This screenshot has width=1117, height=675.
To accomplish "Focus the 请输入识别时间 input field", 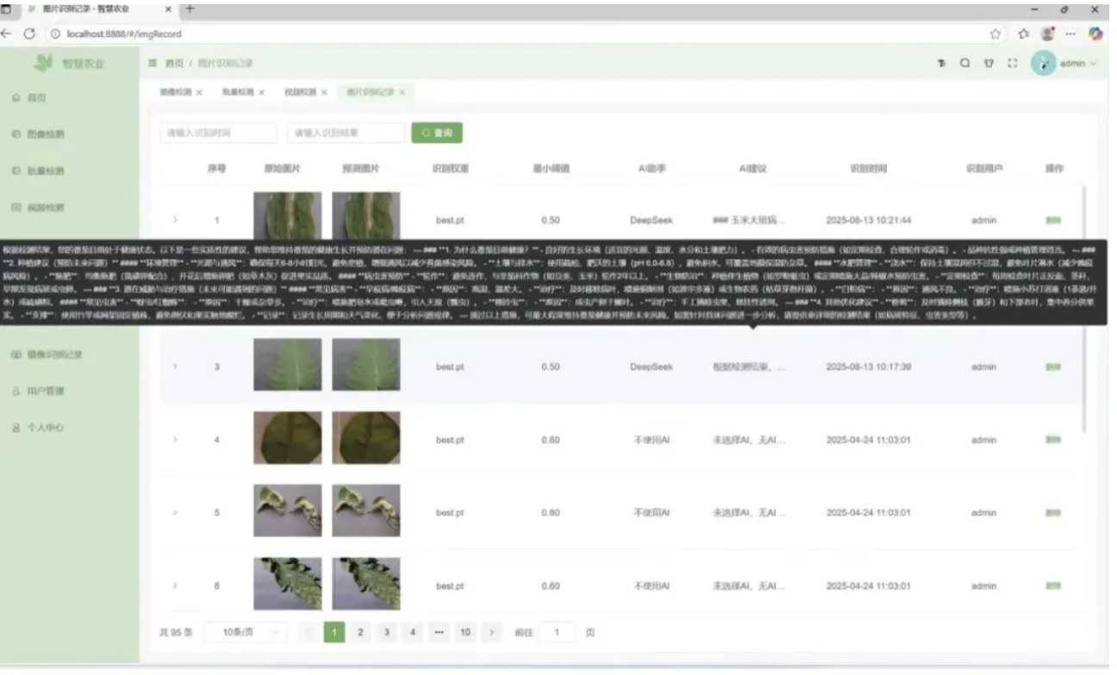I will pyautogui.click(x=218, y=133).
